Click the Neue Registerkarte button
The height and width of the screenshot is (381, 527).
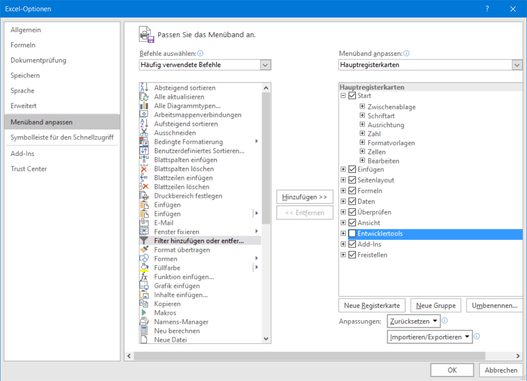372,305
